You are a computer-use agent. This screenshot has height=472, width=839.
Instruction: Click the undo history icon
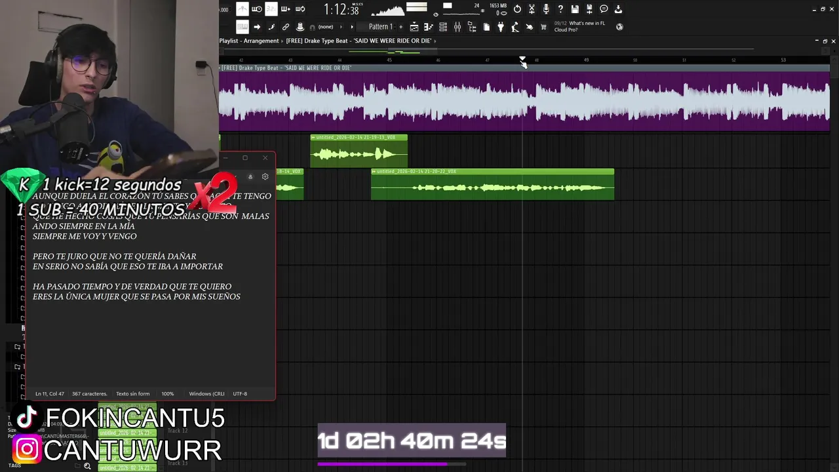point(517,9)
